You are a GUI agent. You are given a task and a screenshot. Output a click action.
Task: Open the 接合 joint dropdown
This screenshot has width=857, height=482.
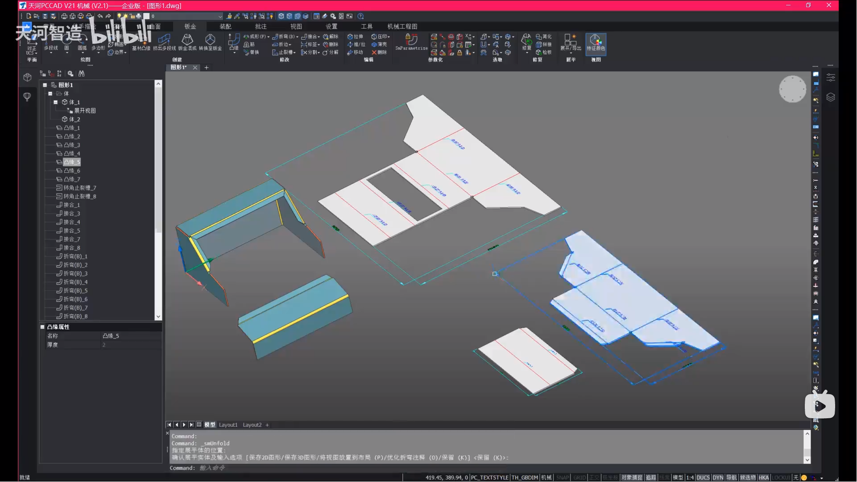[x=311, y=37]
